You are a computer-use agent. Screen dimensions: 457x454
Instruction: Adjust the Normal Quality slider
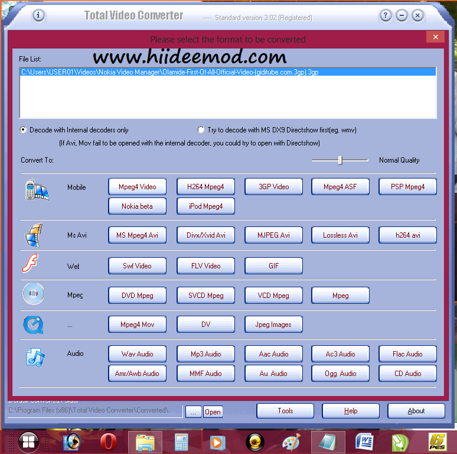(340, 160)
